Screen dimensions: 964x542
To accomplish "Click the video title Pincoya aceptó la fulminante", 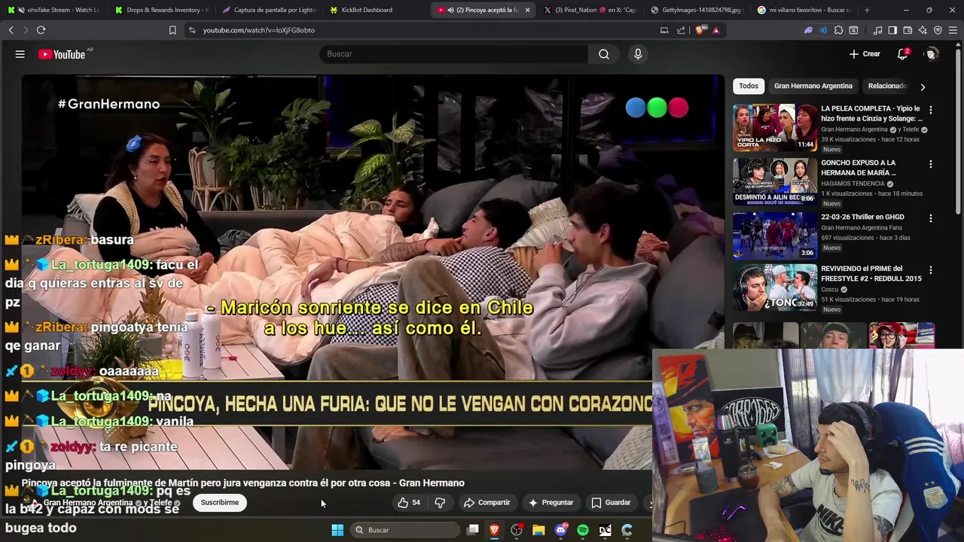I will 243,483.
